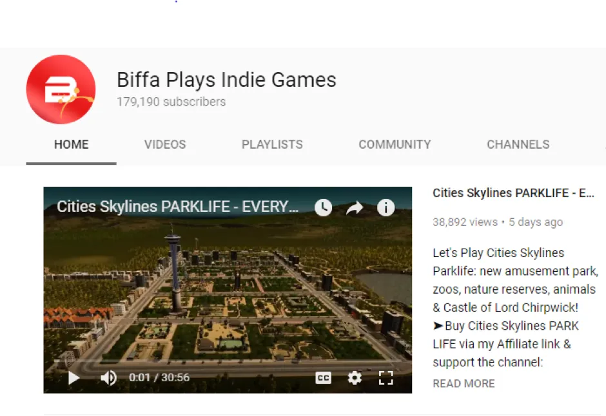This screenshot has height=416, width=606.
Task: Open video settings gear icon
Action: (355, 378)
